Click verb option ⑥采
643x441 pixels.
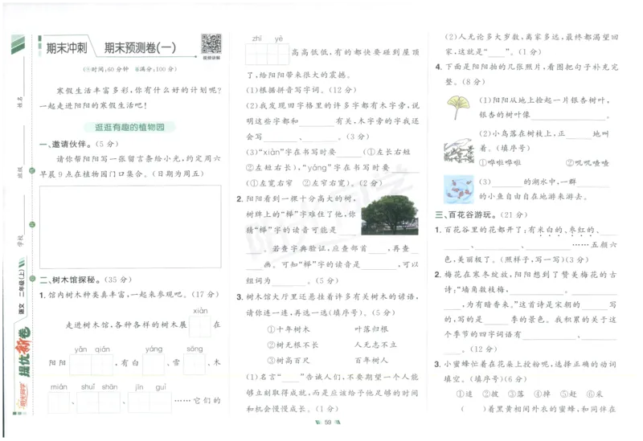pos(595,394)
